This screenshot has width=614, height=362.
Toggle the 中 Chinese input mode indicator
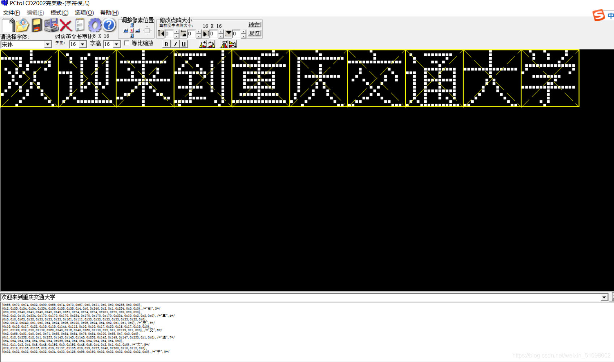pos(610,16)
